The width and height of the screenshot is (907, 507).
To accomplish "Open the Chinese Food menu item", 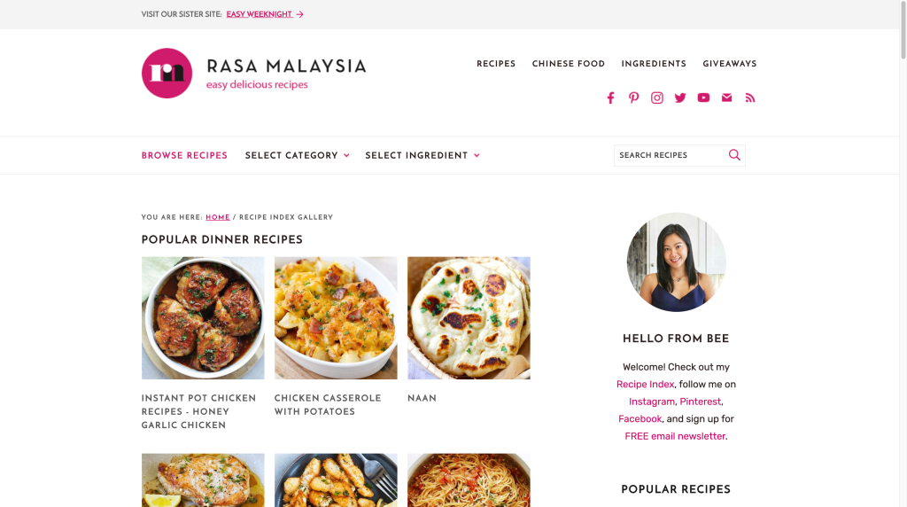I will [x=569, y=64].
